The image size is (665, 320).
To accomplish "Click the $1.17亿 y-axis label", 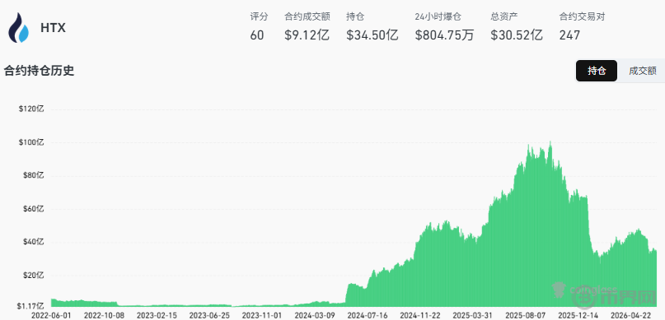I will 30,306.
